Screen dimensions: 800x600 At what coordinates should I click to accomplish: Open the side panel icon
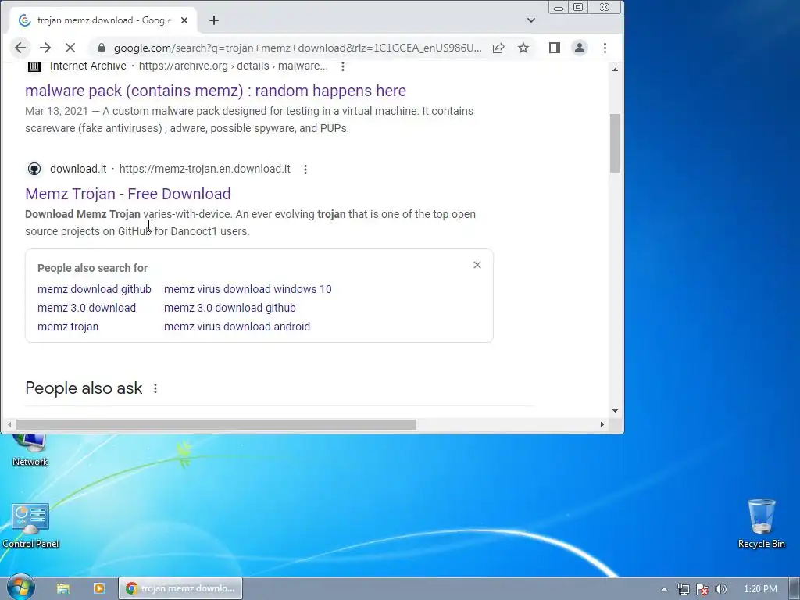click(555, 48)
